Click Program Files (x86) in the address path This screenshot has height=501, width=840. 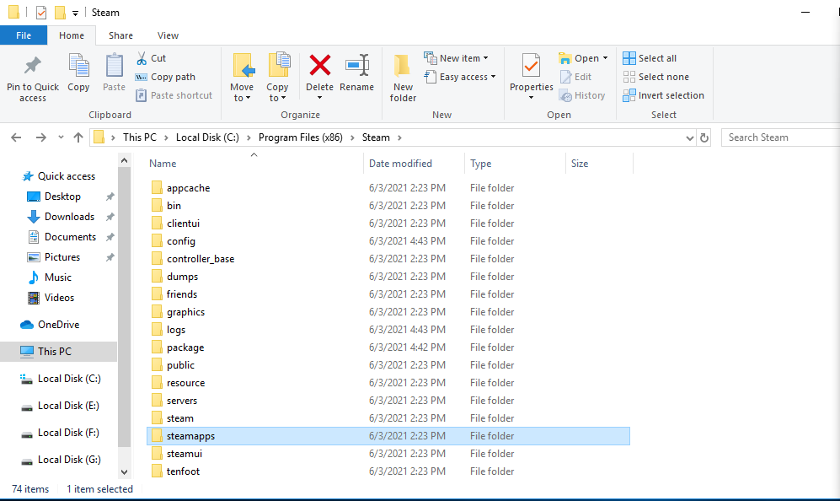click(301, 137)
